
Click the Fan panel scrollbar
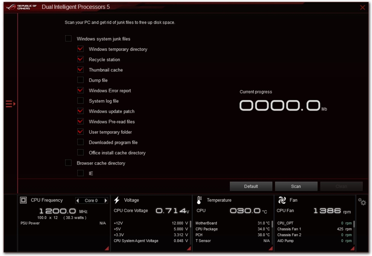coord(354,224)
